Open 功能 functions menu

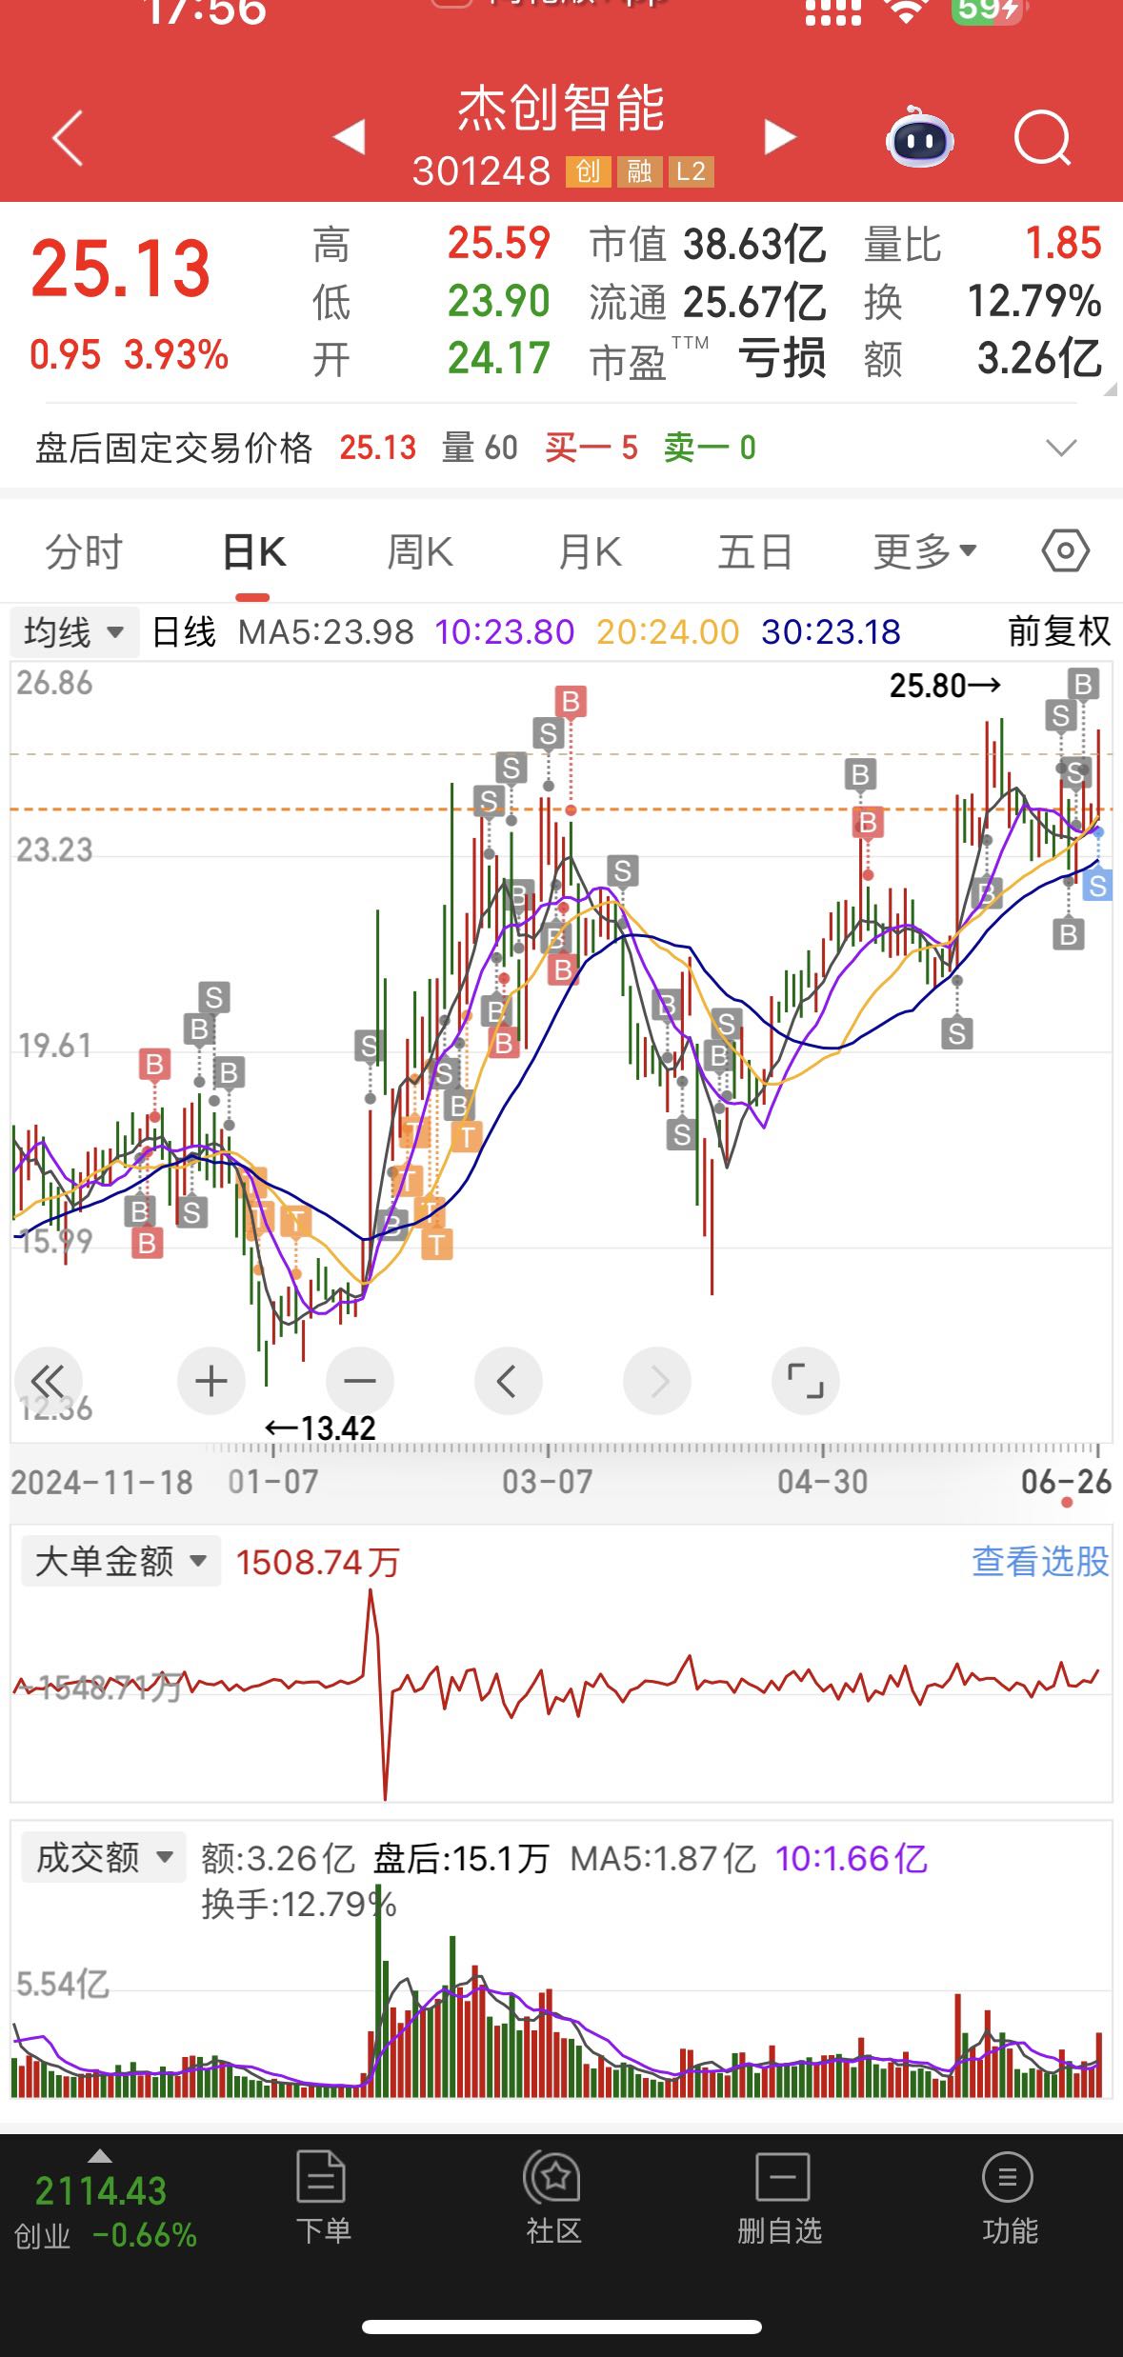pos(1009,2198)
